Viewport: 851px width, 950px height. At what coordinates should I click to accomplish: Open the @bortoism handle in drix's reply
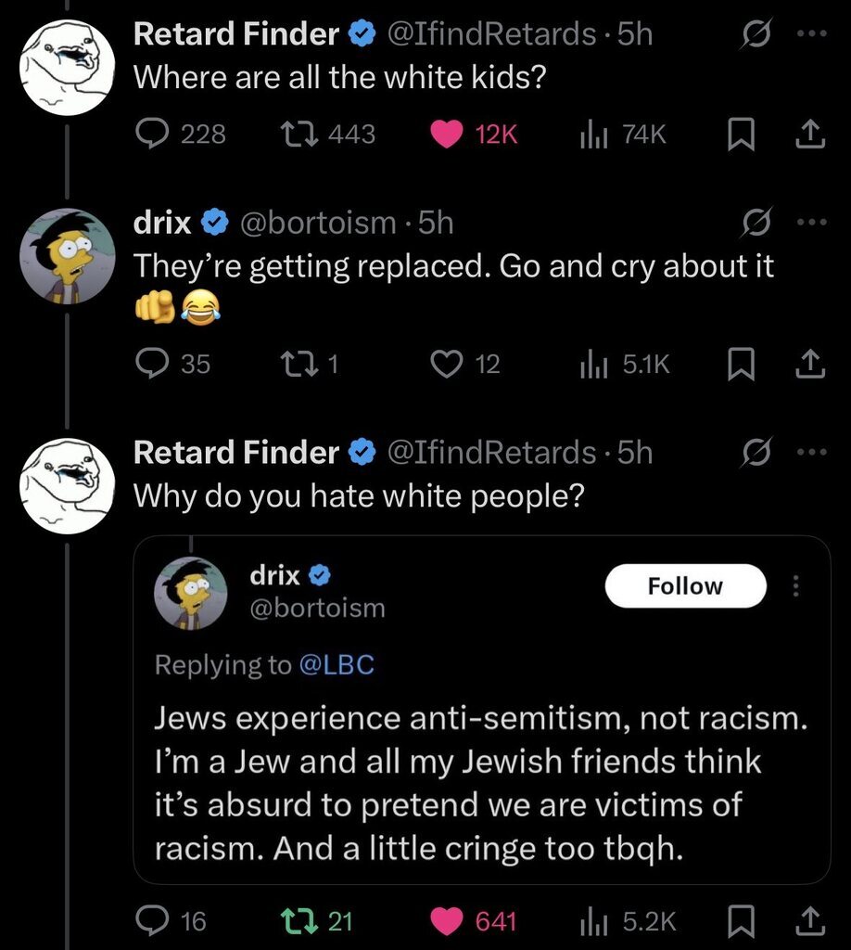(x=318, y=223)
